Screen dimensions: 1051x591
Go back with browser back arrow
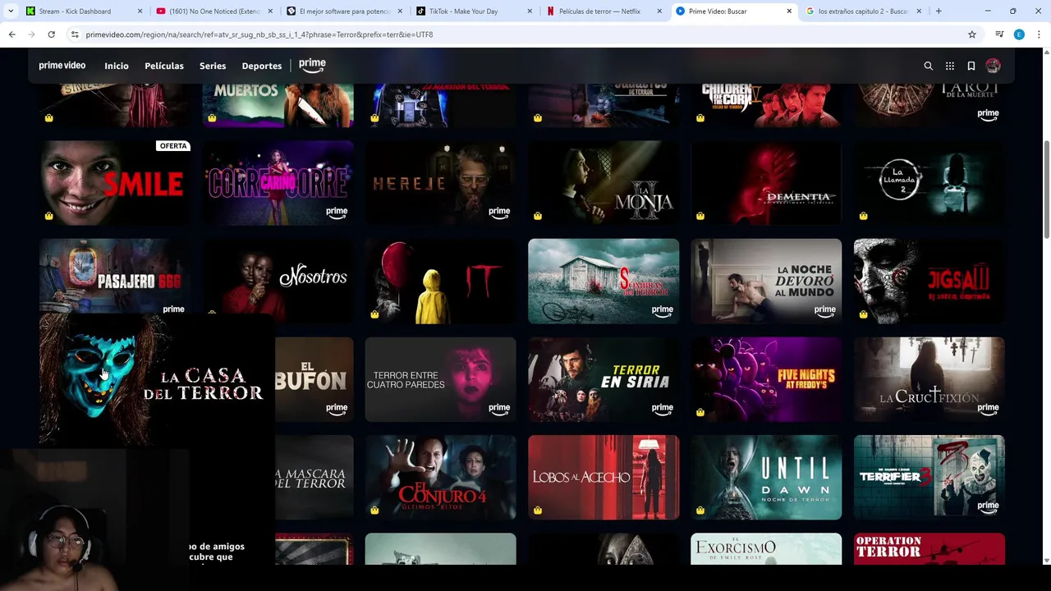[x=11, y=34]
